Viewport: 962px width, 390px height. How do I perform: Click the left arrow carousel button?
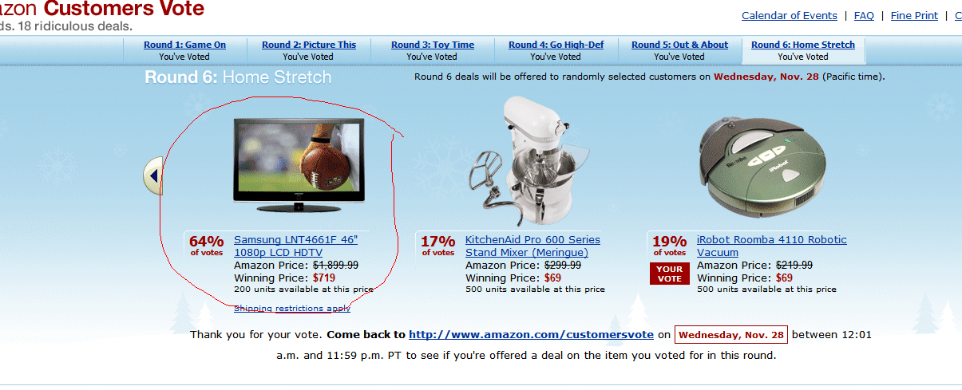point(153,175)
